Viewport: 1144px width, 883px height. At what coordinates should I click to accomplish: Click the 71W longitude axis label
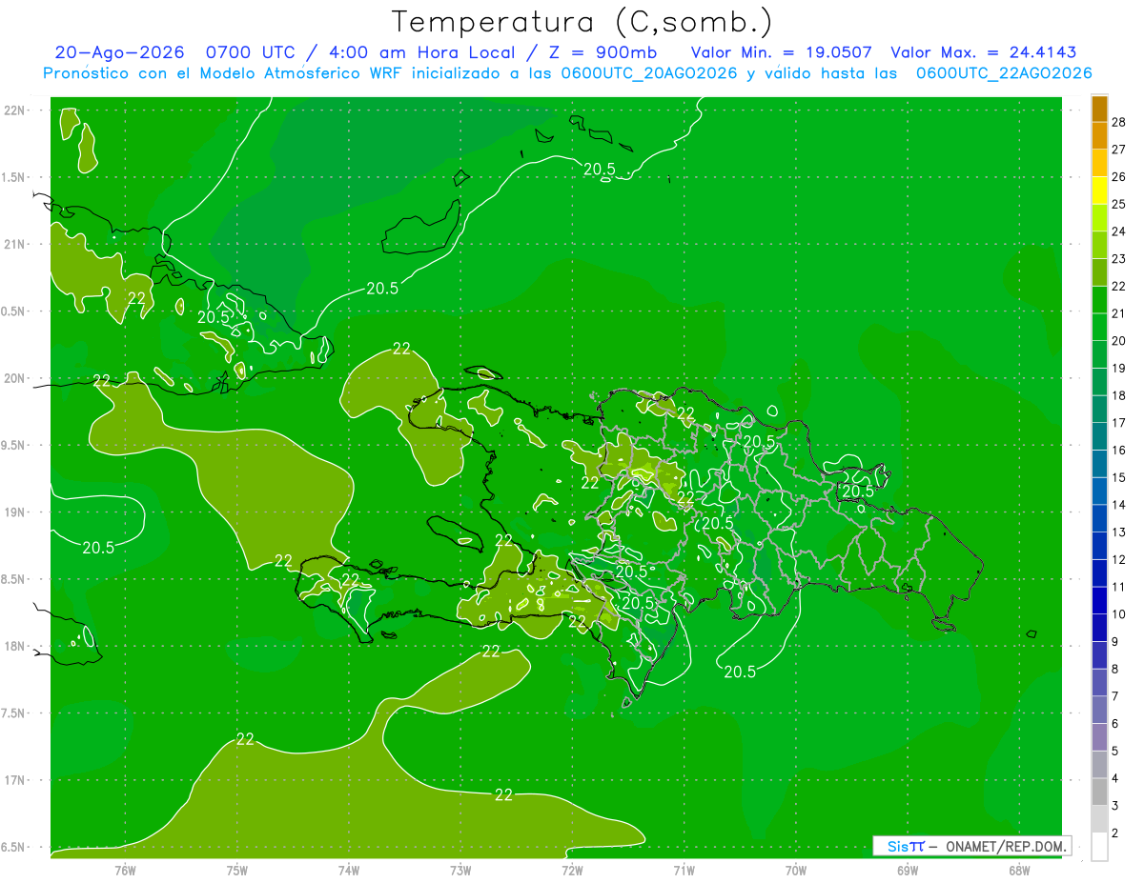point(684,870)
